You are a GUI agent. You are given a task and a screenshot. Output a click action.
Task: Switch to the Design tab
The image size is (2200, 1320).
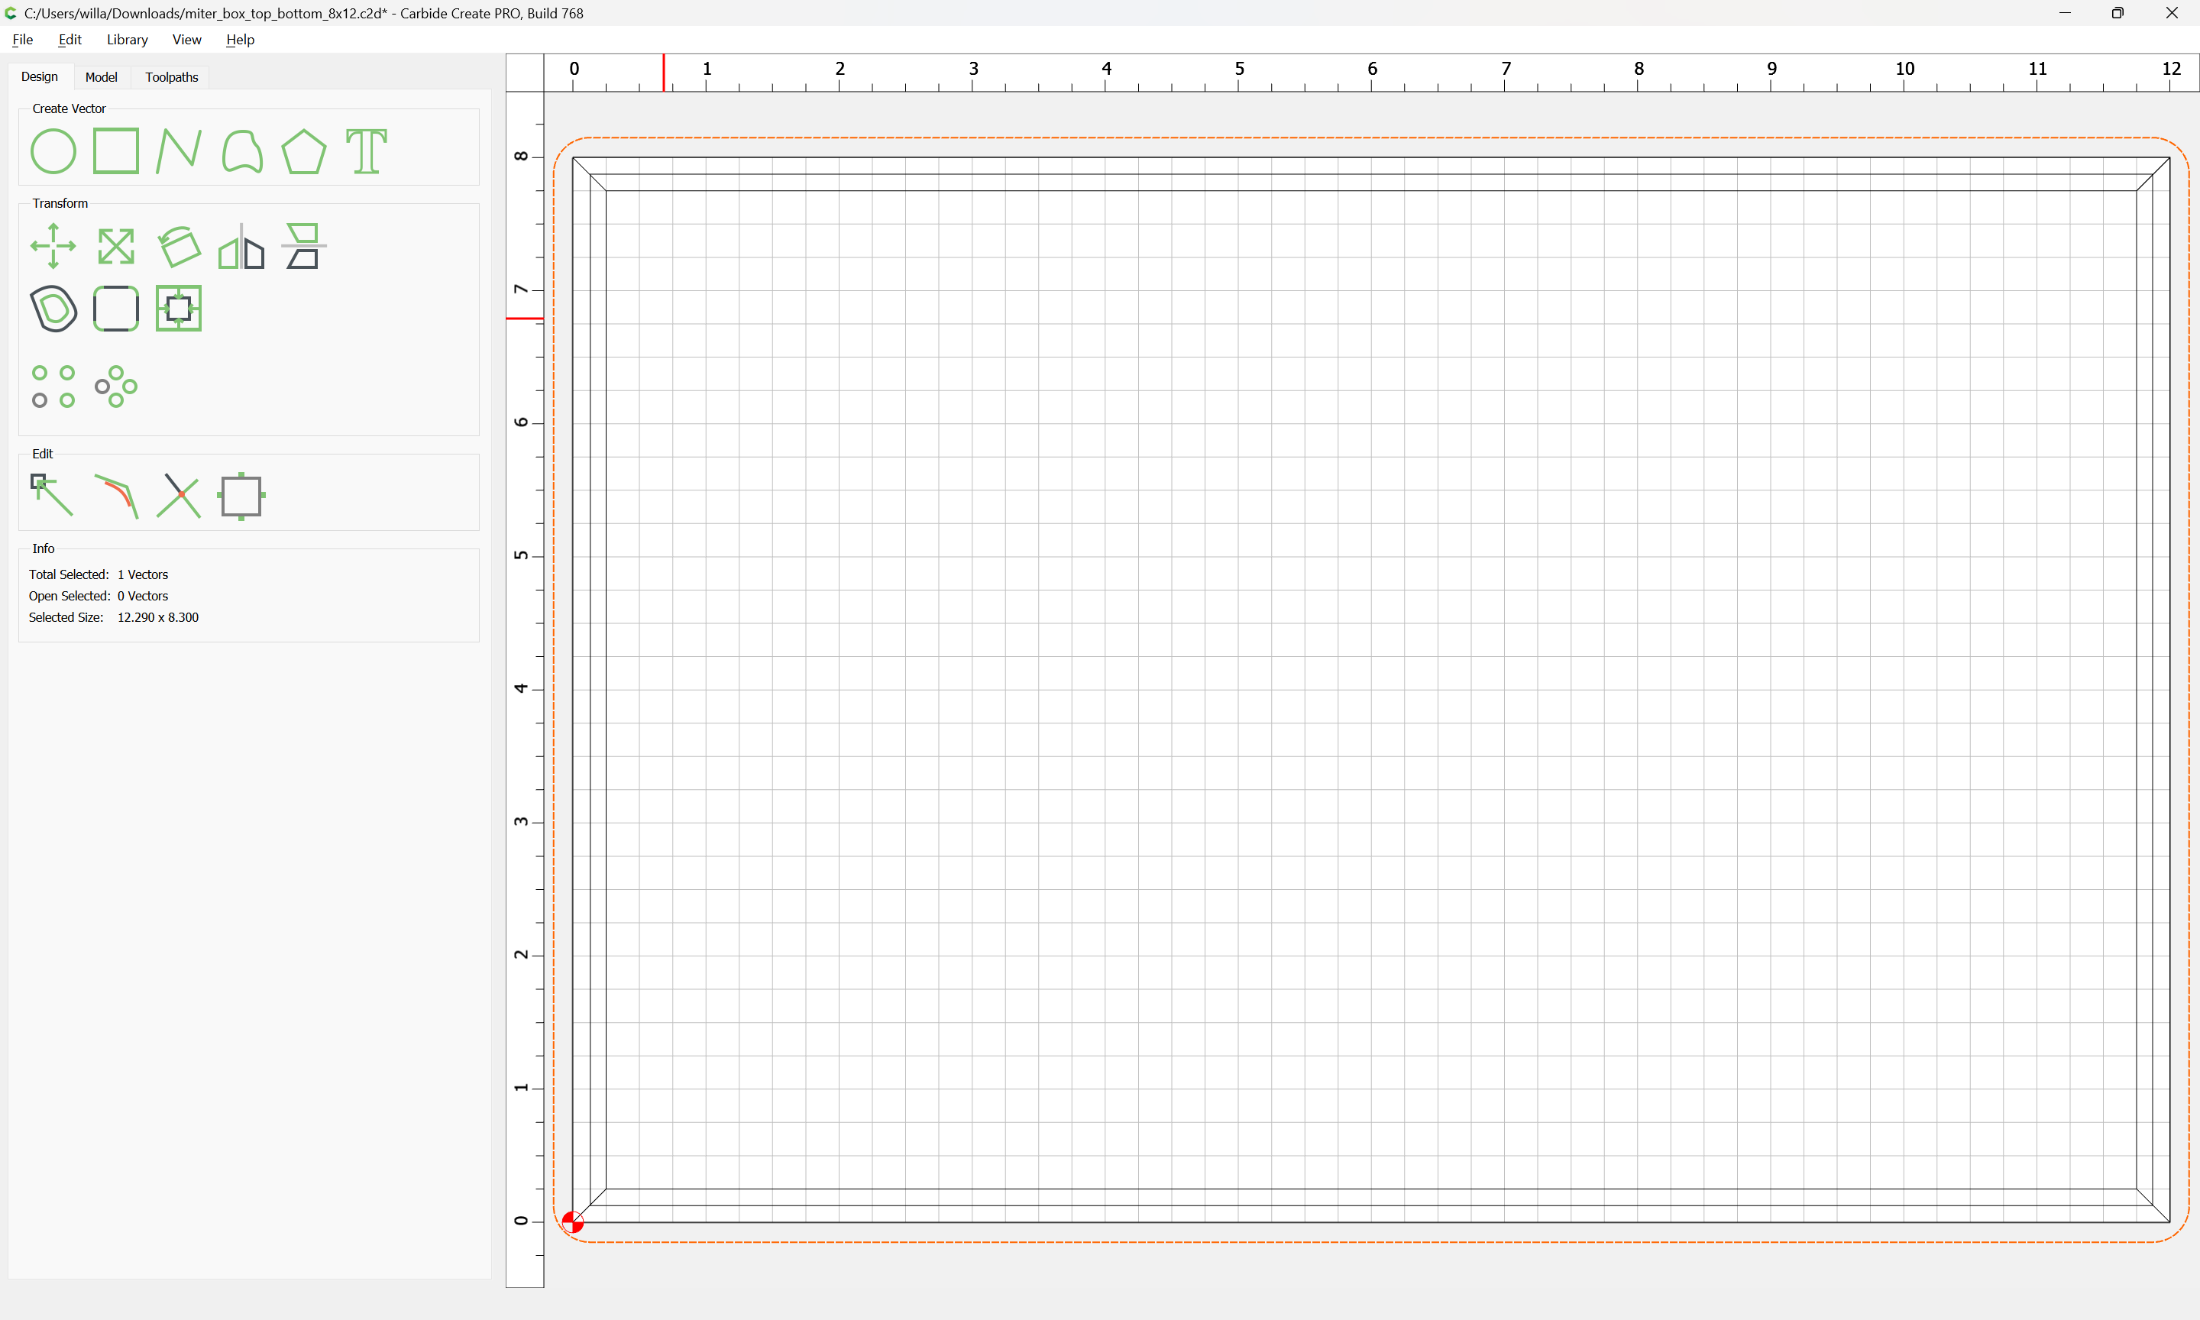point(39,76)
